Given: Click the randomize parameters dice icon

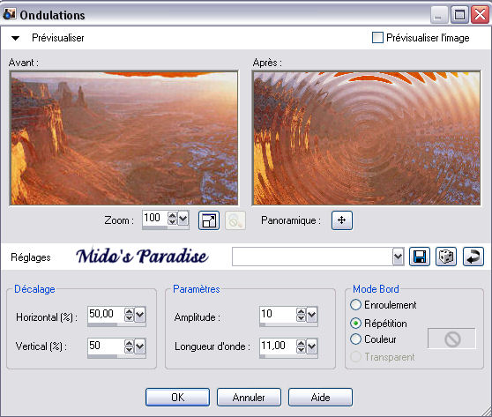Looking at the screenshot, I should tap(446, 257).
